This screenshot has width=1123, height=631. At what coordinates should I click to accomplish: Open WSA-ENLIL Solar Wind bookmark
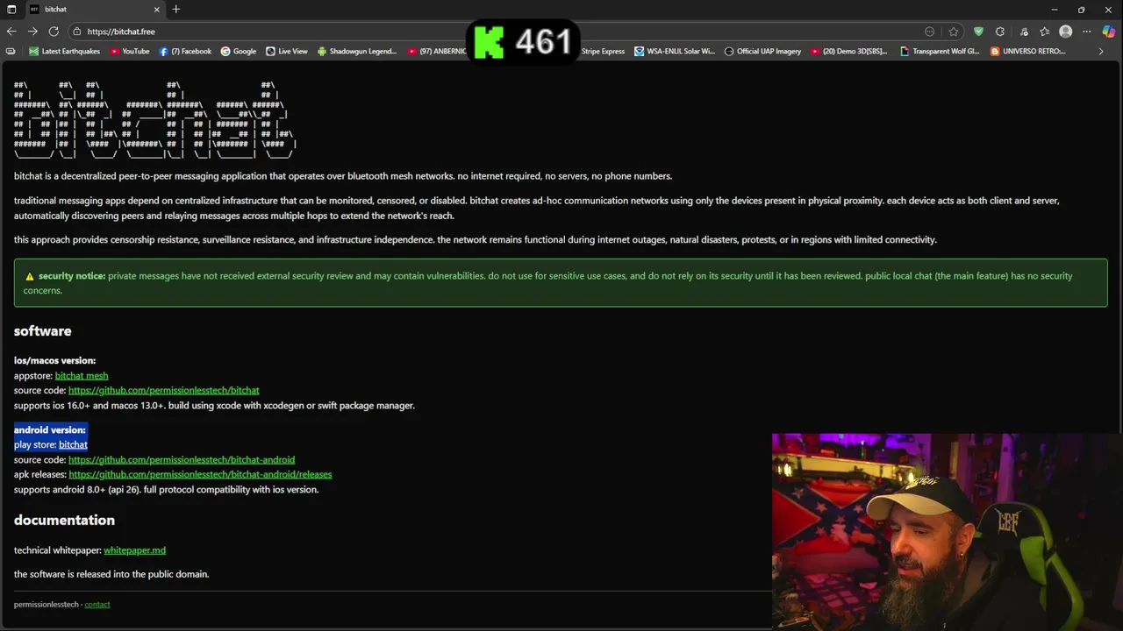pos(675,51)
